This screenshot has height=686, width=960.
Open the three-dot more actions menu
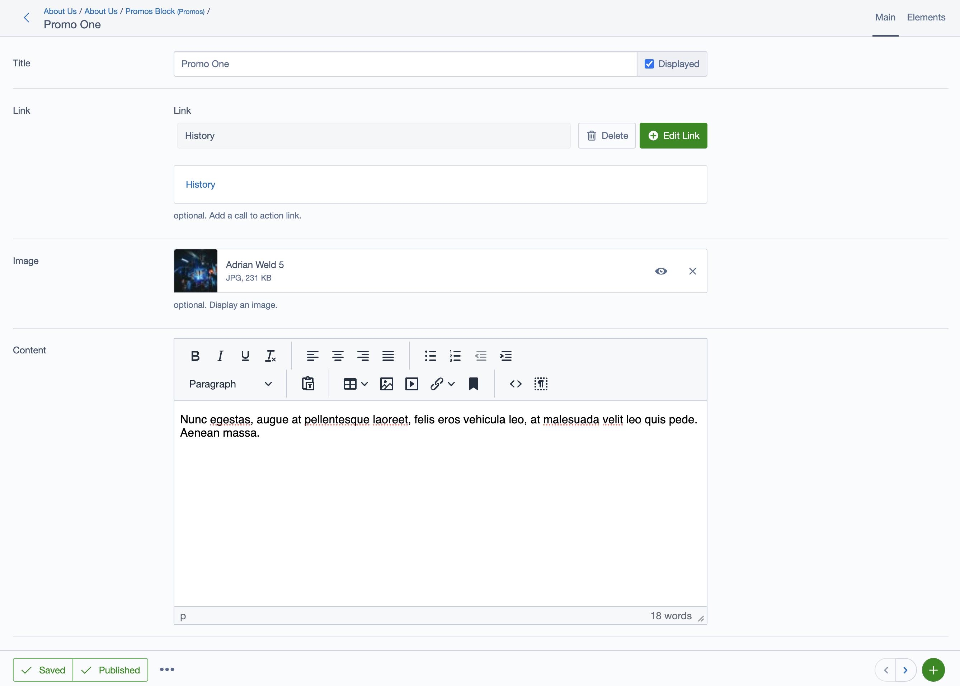coord(167,669)
